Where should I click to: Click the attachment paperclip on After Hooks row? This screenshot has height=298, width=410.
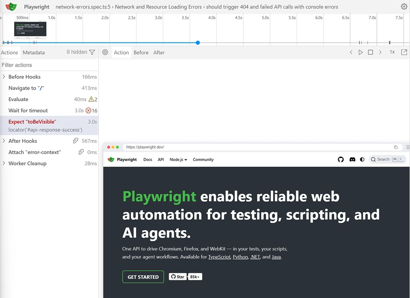(x=75, y=141)
